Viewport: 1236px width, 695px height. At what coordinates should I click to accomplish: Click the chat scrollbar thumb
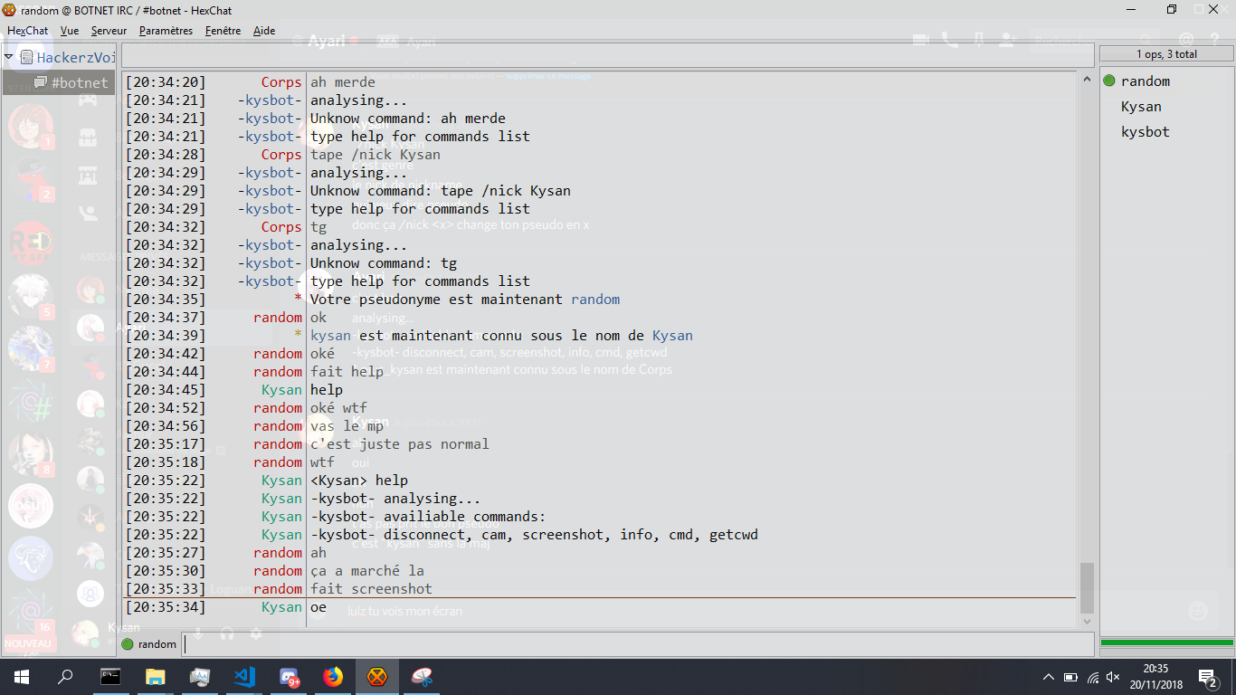click(1087, 588)
